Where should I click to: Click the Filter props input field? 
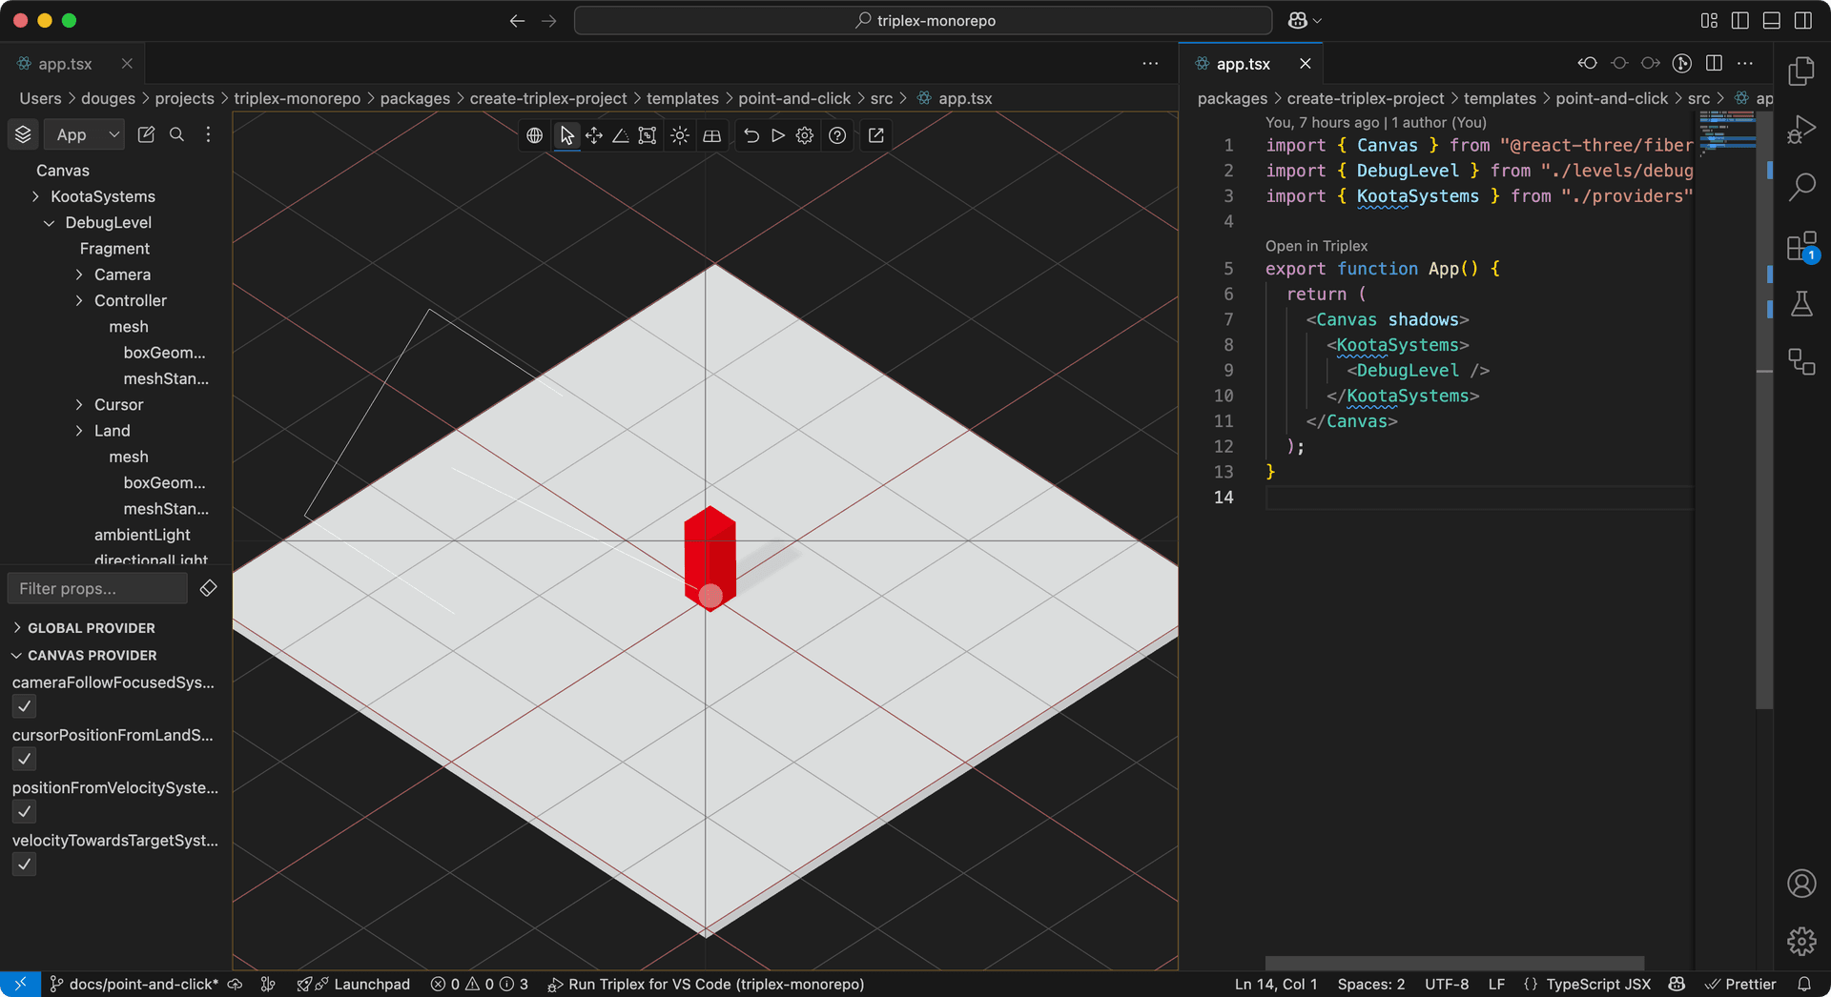(x=97, y=589)
